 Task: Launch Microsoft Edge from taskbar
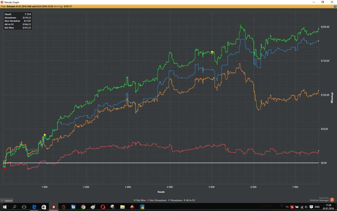[x=34, y=207]
